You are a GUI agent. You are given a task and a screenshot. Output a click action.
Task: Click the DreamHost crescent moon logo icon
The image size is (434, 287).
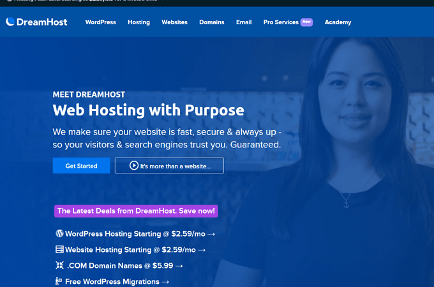[10, 22]
